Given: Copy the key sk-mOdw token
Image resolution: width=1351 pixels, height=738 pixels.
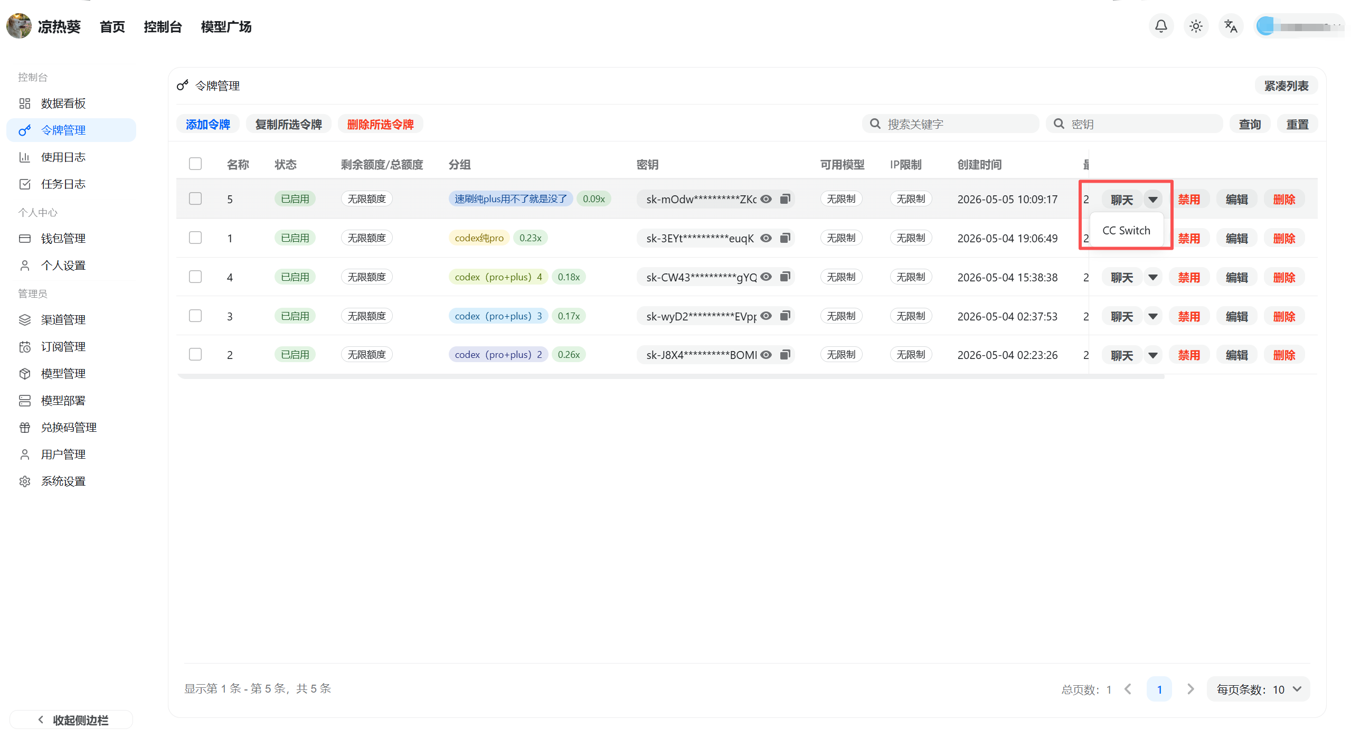Looking at the screenshot, I should click(x=785, y=199).
